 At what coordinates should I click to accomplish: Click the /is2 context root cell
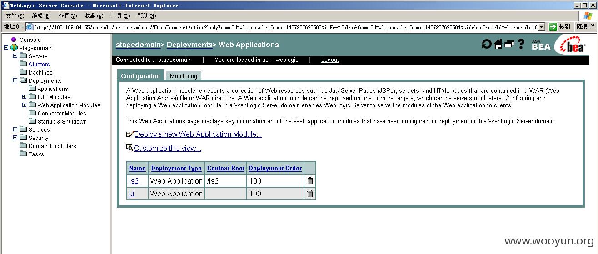[226, 181]
